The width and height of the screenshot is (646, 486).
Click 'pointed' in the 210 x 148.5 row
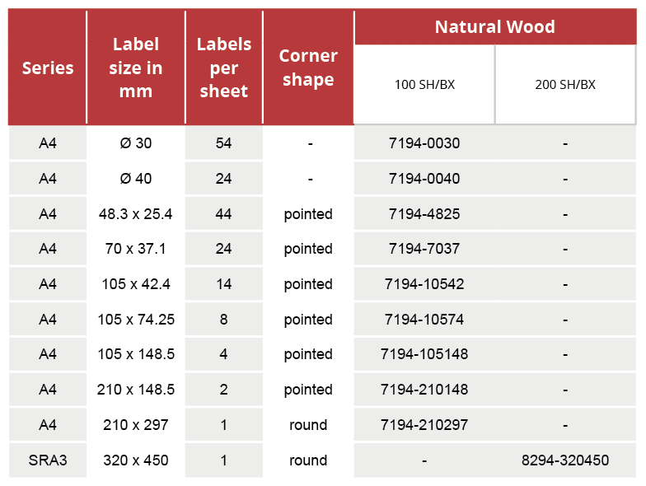[x=308, y=390]
